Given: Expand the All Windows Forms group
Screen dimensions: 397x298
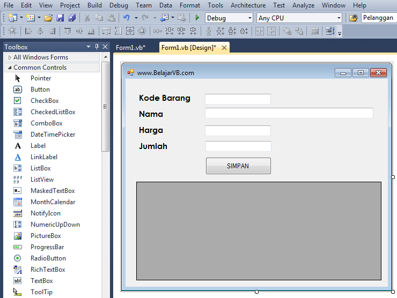Looking at the screenshot, I should tap(10, 57).
